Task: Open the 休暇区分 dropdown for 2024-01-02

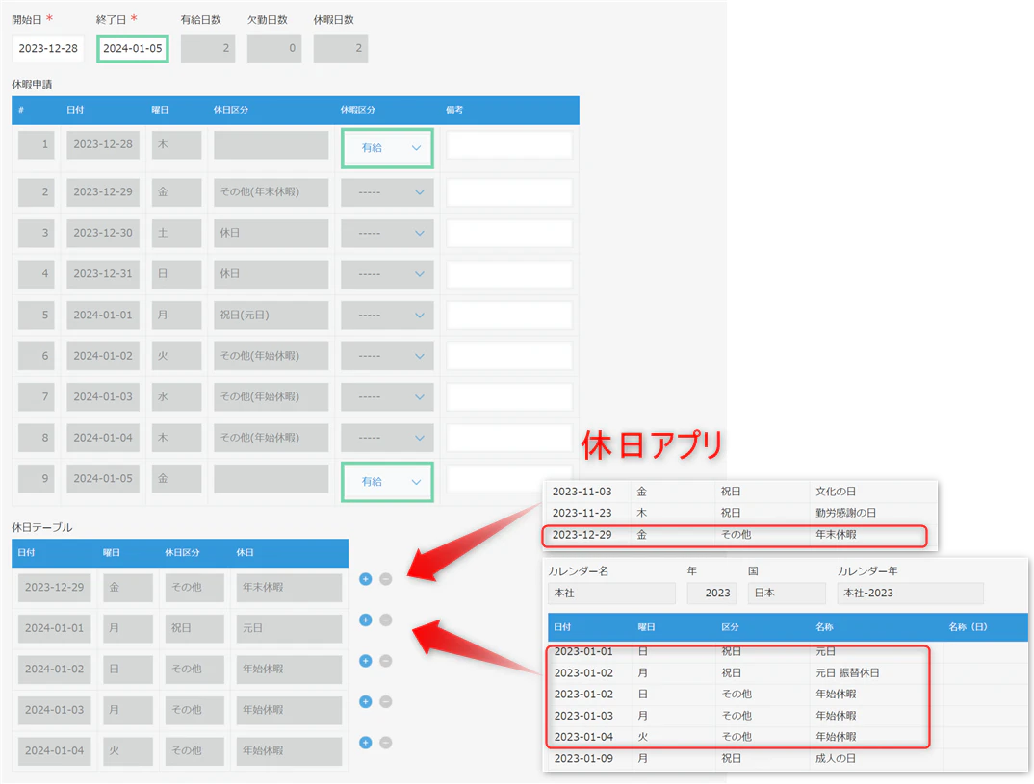Action: 387,356
